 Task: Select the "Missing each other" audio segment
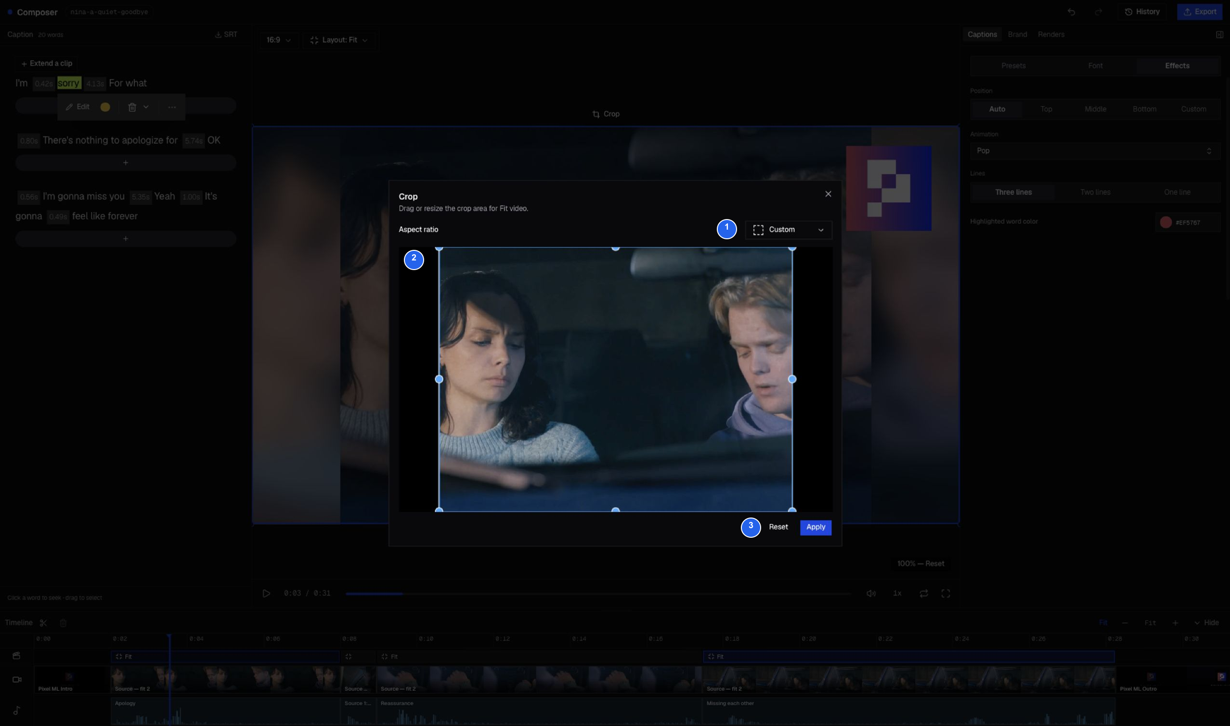pyautogui.click(x=909, y=711)
